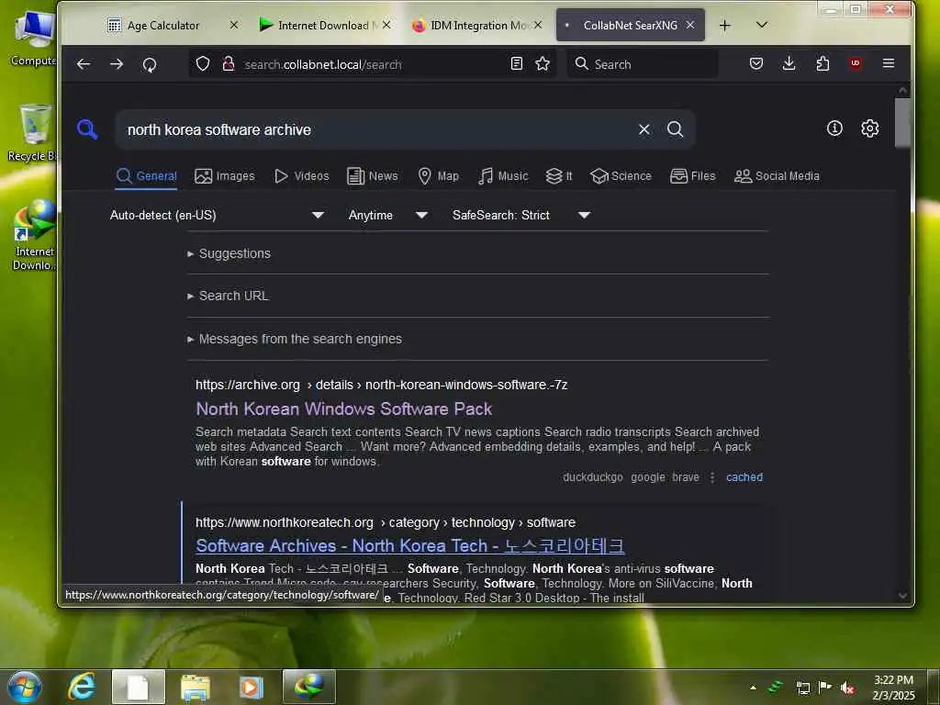The image size is (940, 705).
Task: Select the Map search category
Action: click(438, 176)
